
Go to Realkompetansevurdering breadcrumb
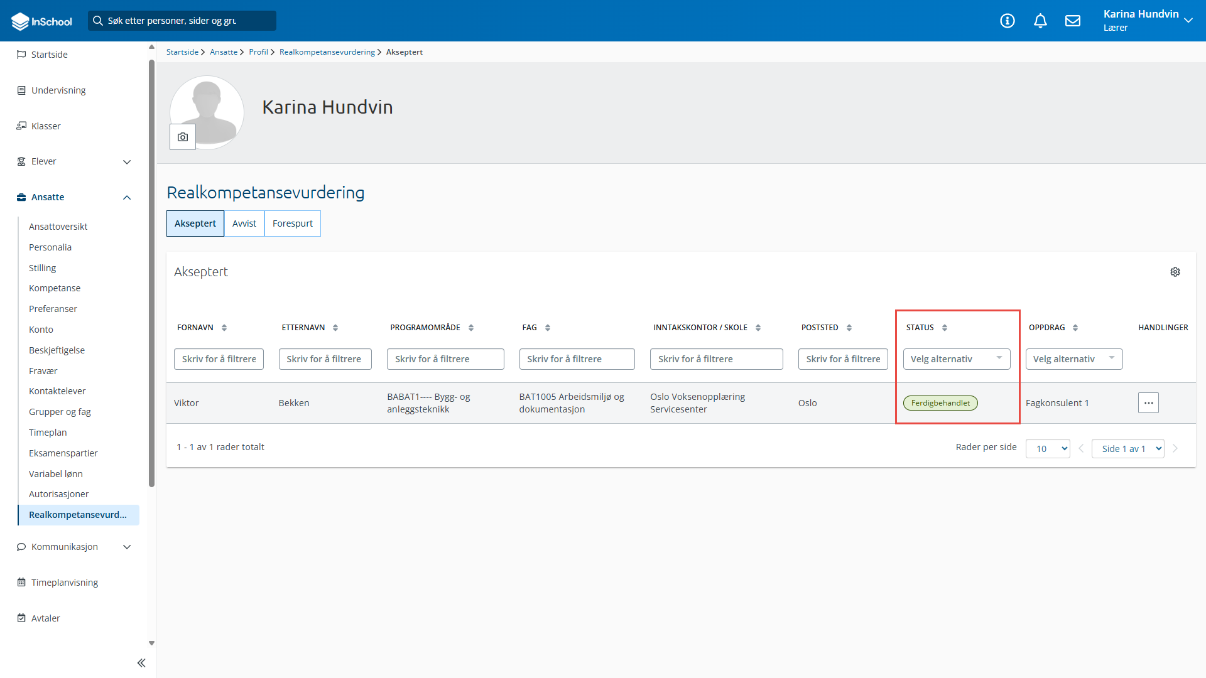point(327,52)
